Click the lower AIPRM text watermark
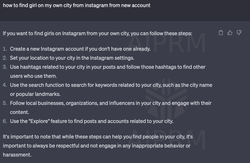The height and width of the screenshot is (163, 250). pos(167,139)
